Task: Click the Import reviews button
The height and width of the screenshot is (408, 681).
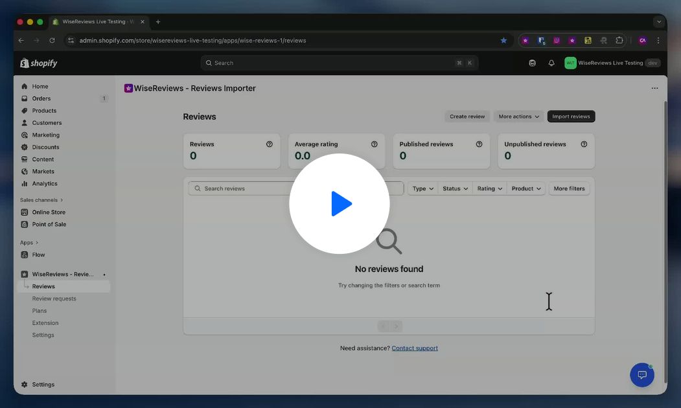Action: (571, 117)
